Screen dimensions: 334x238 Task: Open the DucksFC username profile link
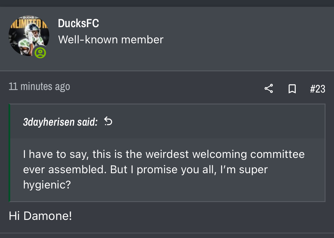78,23
